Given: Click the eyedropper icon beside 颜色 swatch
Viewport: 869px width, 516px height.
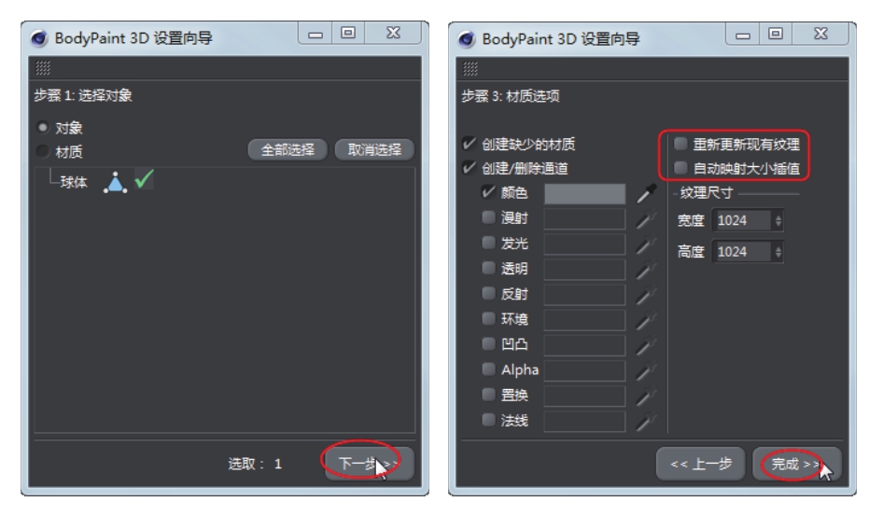Looking at the screenshot, I should (x=646, y=193).
